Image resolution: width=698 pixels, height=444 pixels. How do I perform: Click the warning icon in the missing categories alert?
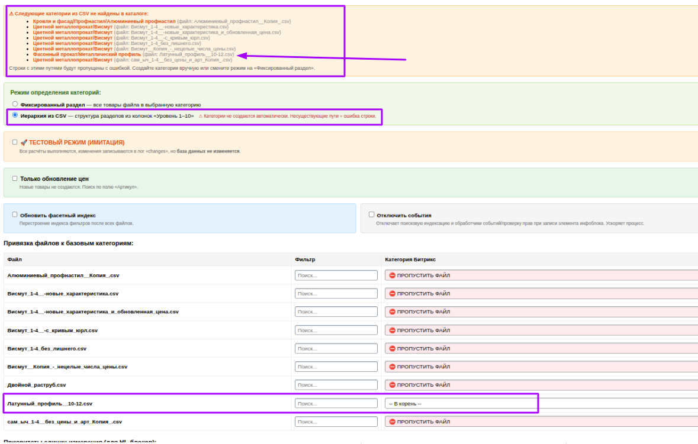click(11, 13)
